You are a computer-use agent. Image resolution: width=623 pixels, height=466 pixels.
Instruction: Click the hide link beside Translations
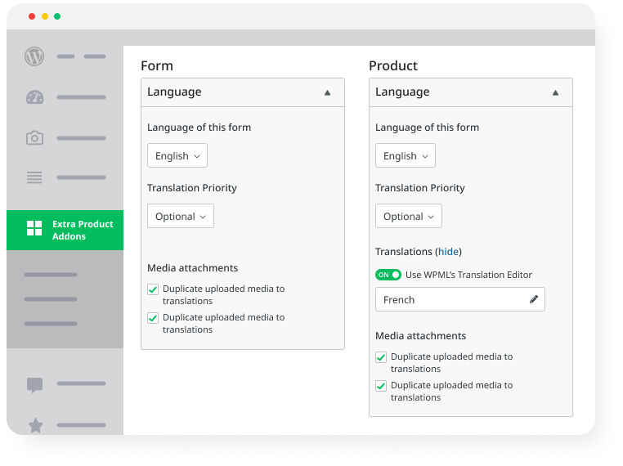[x=448, y=252]
